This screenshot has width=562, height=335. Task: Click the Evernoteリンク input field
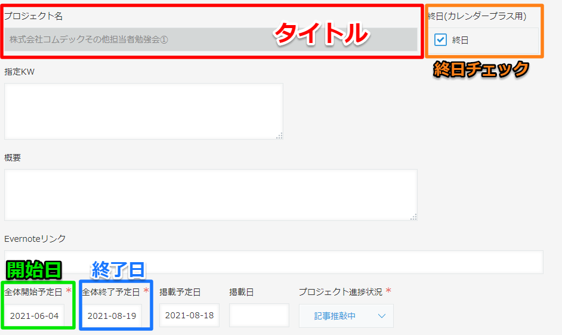[x=274, y=262]
